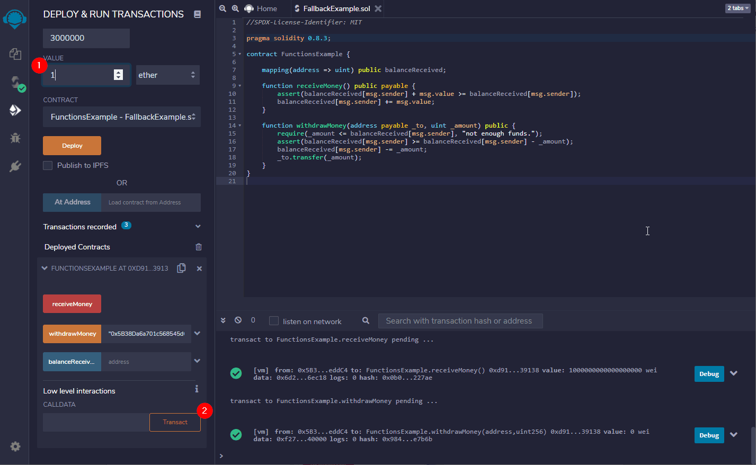Search with transaction hash or address

pyautogui.click(x=460, y=321)
